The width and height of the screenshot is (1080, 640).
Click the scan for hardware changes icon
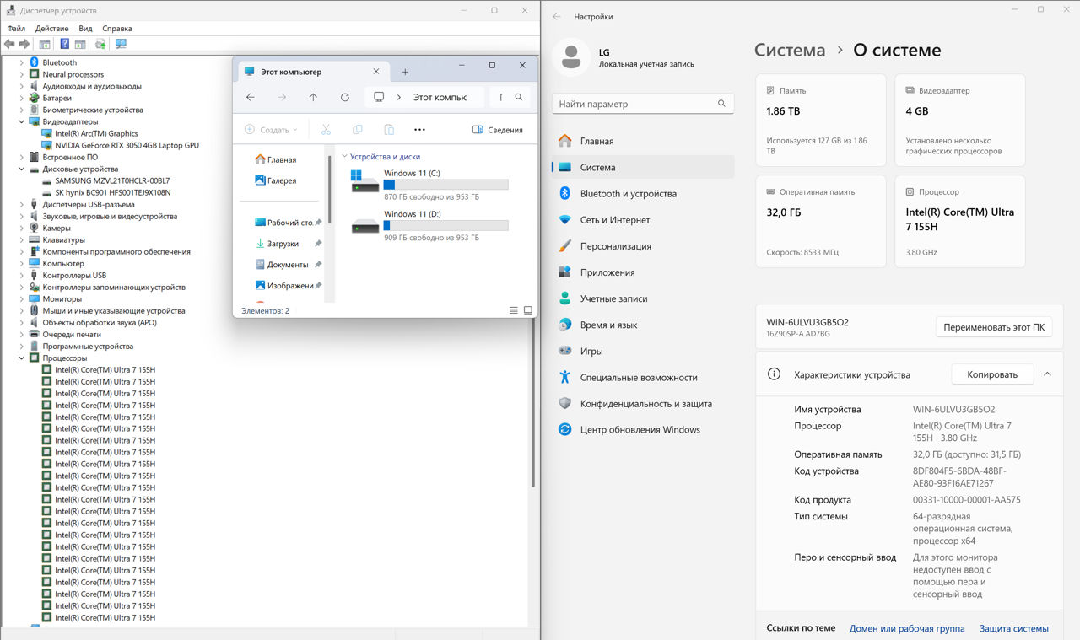tap(121, 44)
